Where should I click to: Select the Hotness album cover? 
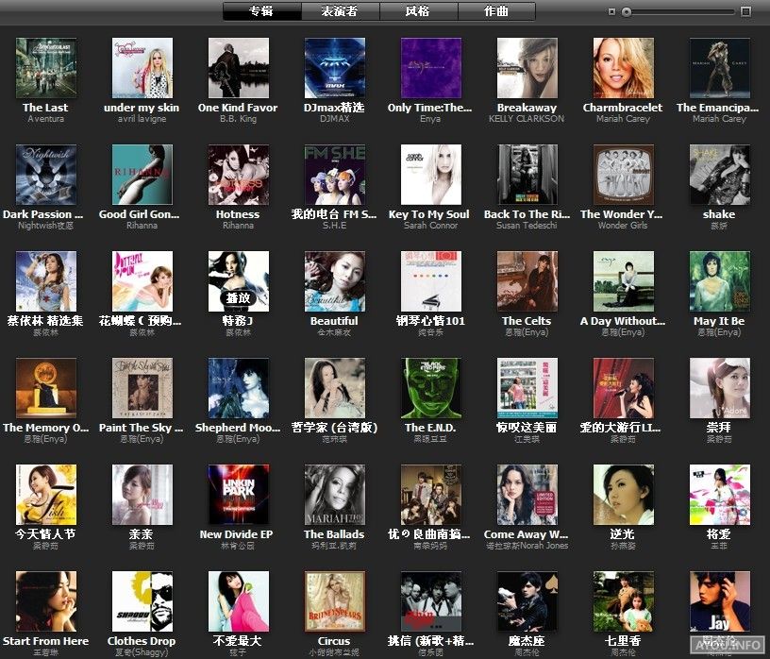click(239, 175)
